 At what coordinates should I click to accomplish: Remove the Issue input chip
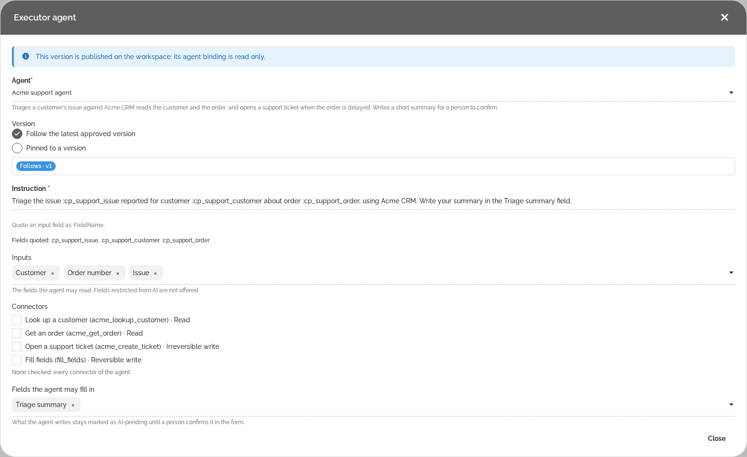[155, 273]
